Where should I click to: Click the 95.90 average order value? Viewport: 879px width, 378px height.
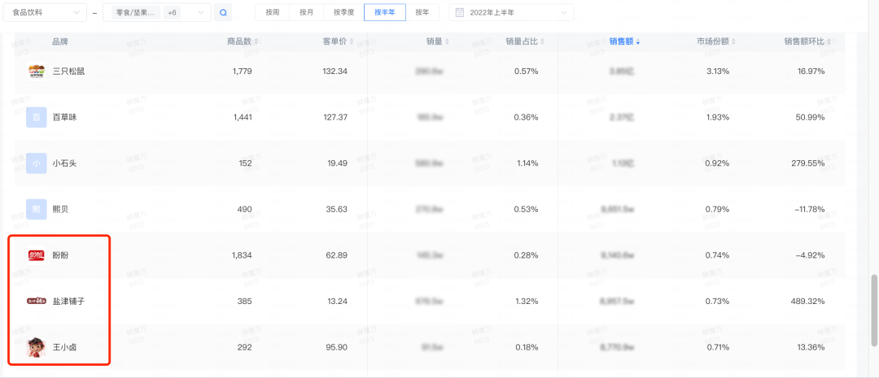(337, 347)
